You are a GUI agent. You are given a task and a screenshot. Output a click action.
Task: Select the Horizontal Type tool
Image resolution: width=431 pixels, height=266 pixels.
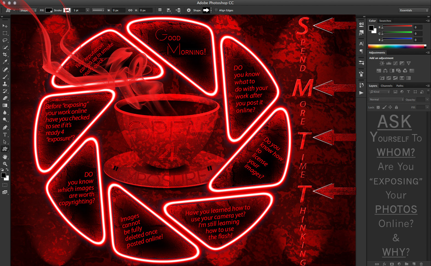(5, 135)
